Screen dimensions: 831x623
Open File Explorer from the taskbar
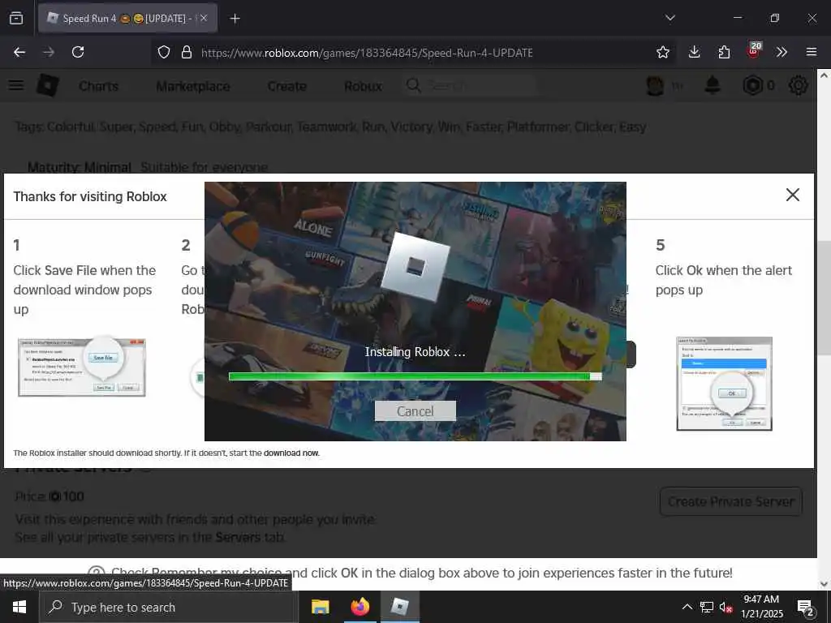click(320, 607)
